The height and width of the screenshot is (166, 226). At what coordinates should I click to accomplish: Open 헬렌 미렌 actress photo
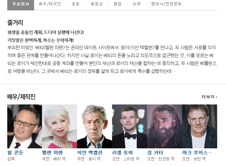pos(60,126)
